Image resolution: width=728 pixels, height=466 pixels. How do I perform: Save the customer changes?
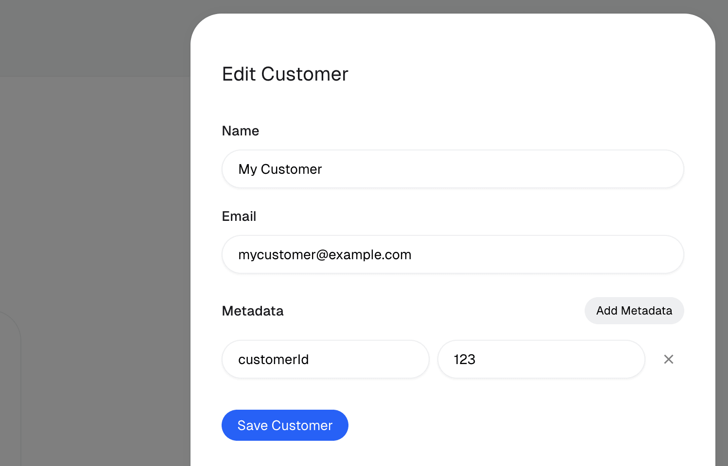pos(285,425)
